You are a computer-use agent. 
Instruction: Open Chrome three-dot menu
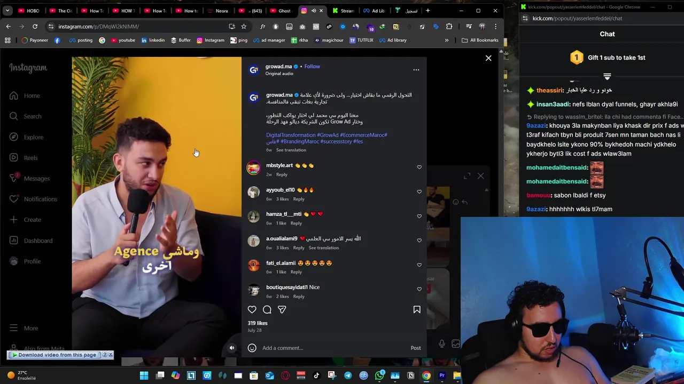pos(495,27)
